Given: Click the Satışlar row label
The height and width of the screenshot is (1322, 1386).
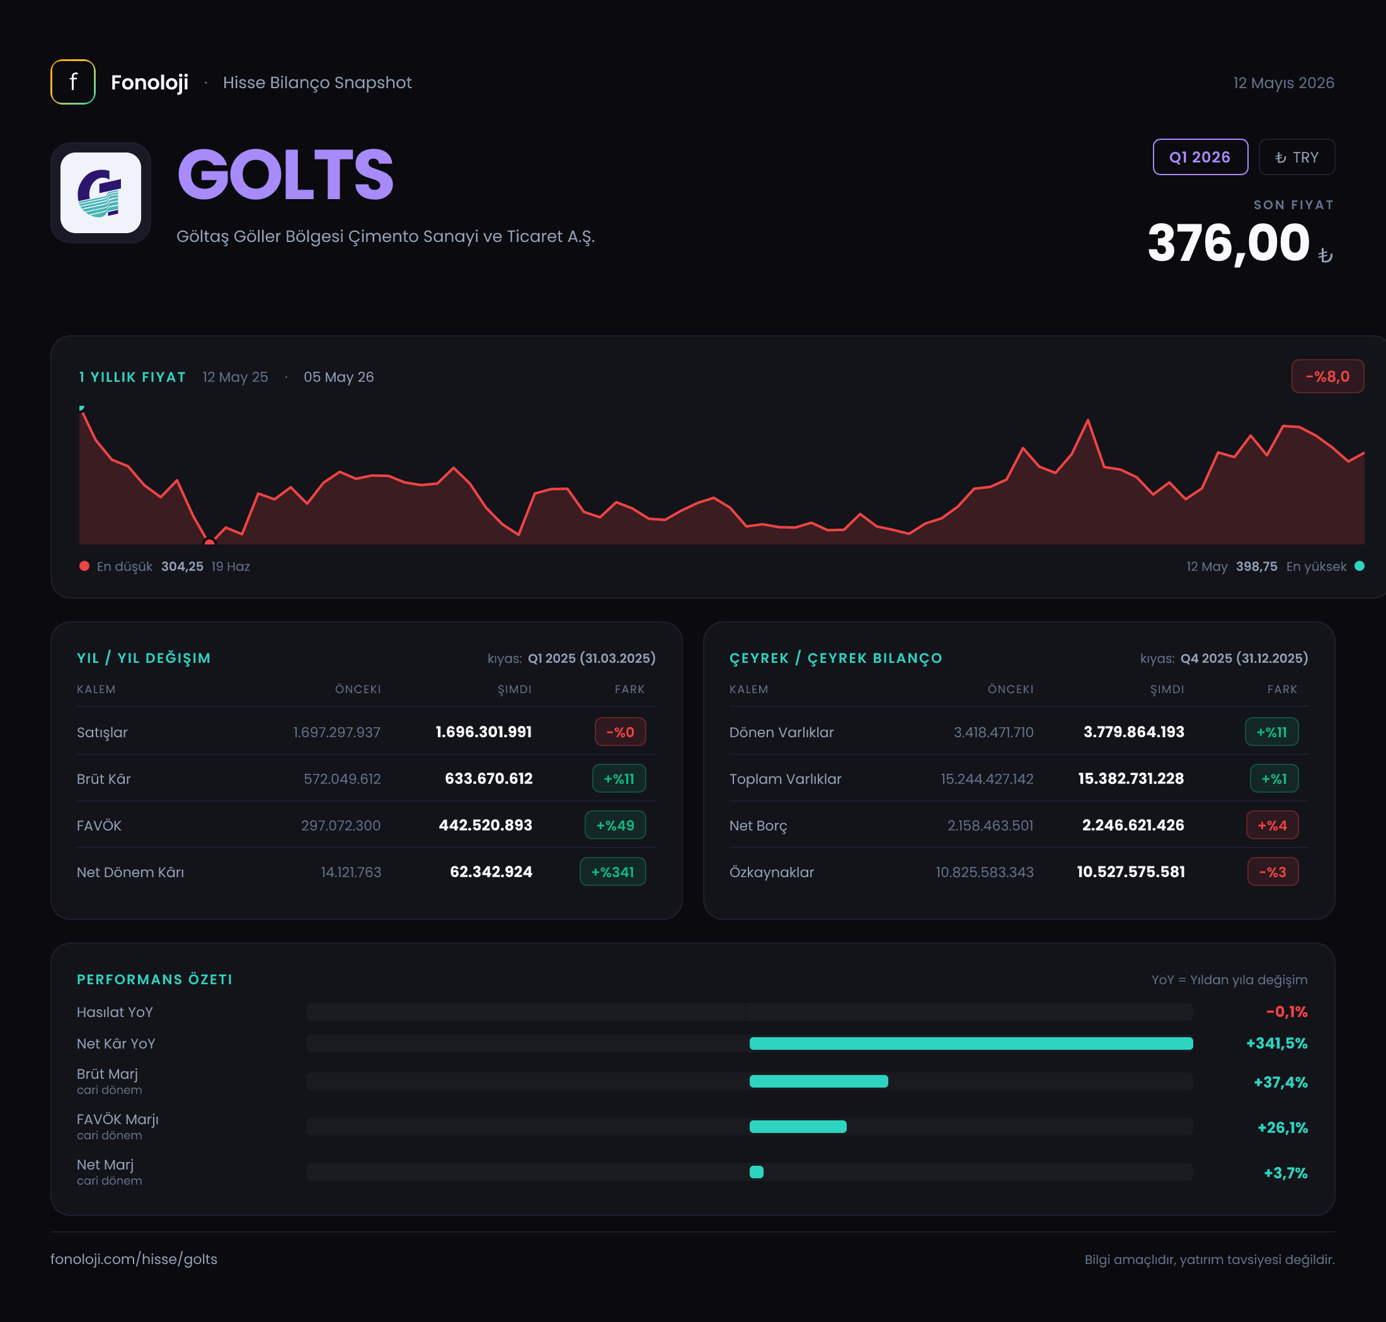Looking at the screenshot, I should coord(102,732).
